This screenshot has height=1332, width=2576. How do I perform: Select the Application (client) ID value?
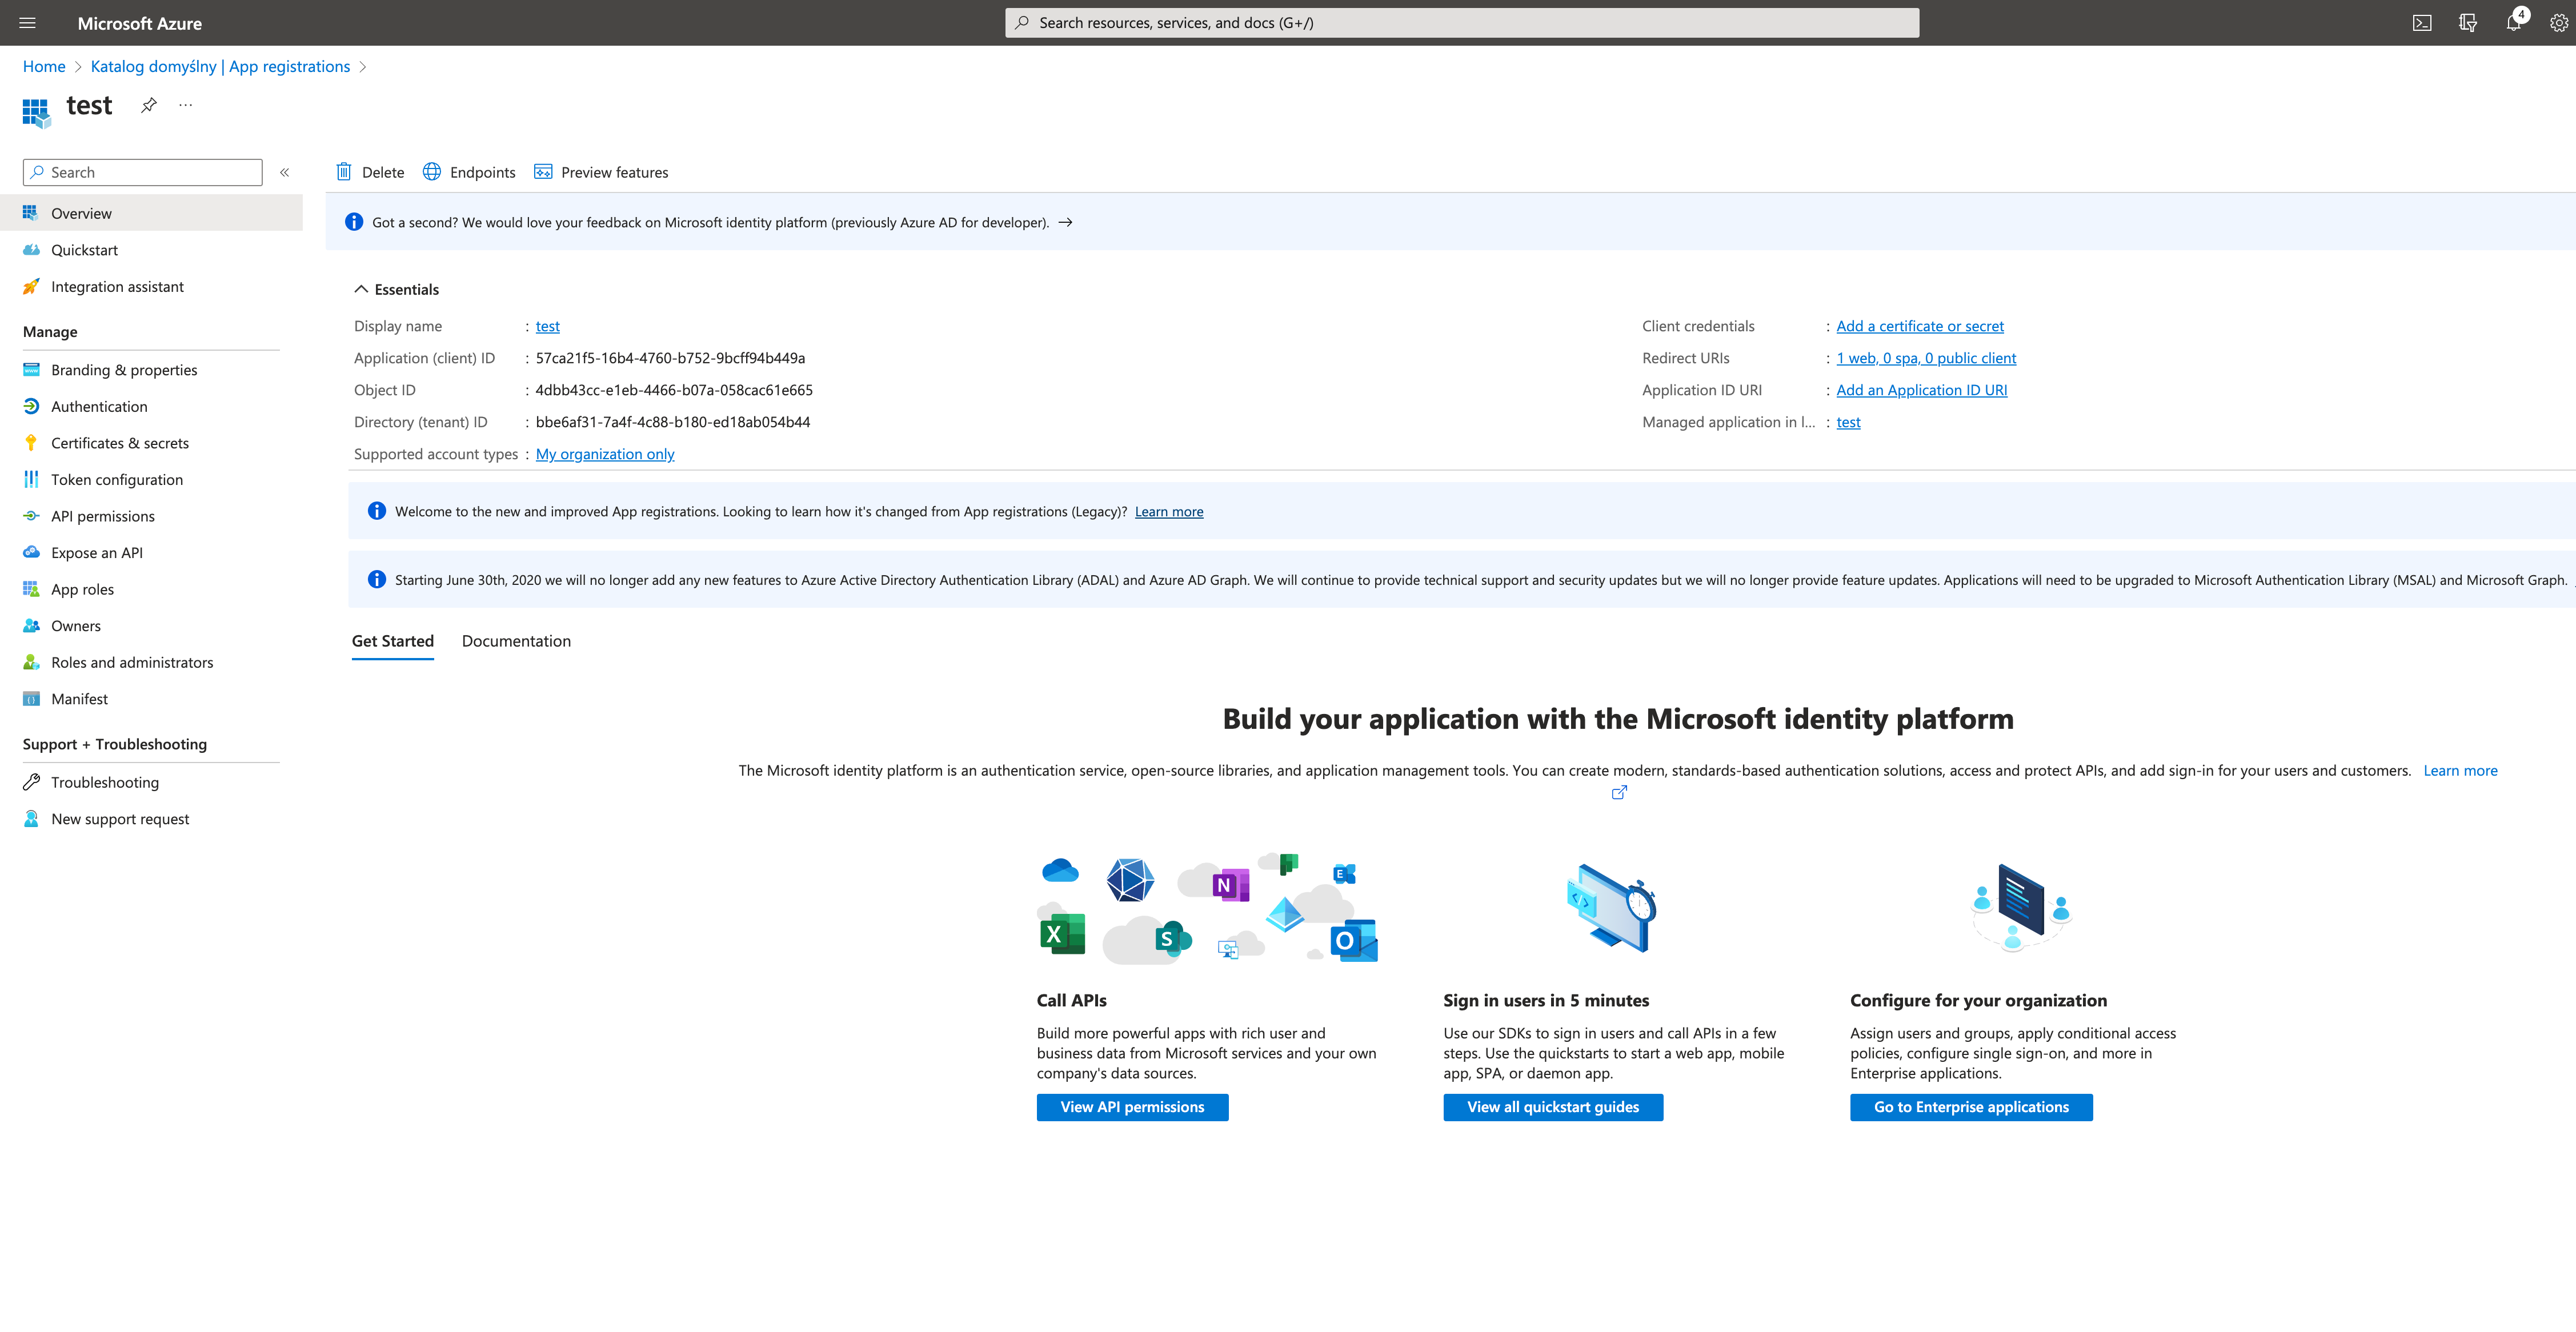(x=670, y=358)
